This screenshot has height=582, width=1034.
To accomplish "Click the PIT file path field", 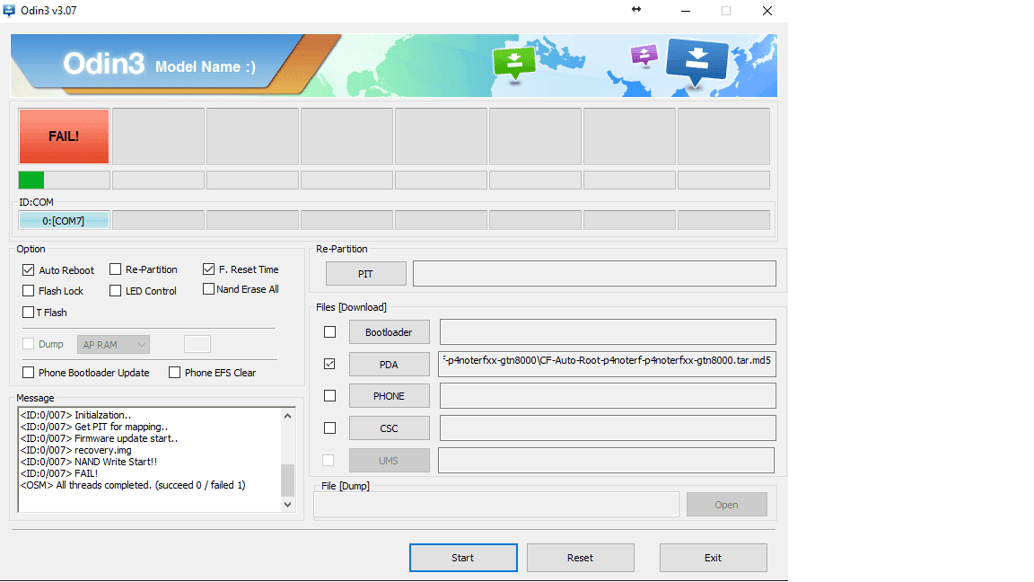I will 594,273.
